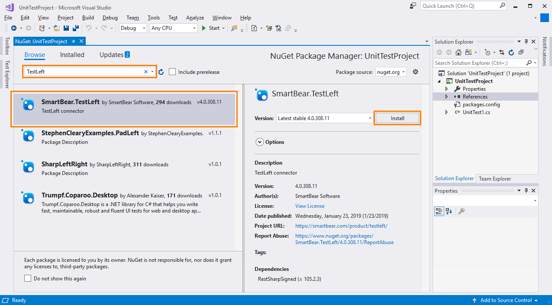This screenshot has height=305, width=552.
Task: Pin the Solution Explorer panel
Action: 526,41
